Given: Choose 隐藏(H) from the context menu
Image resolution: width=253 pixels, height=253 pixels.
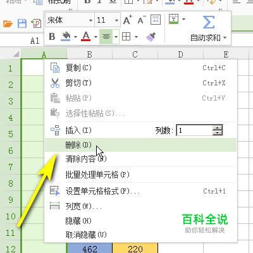Looking at the screenshot, I should (140, 221).
